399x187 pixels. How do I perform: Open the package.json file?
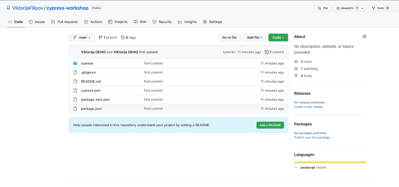pyautogui.click(x=91, y=109)
